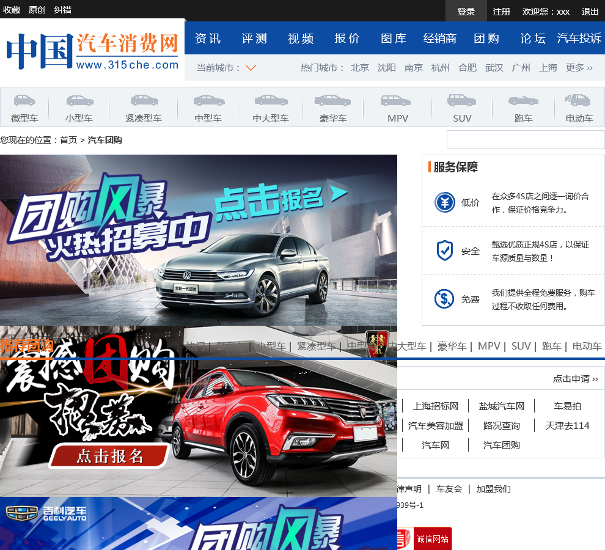Choose 上海 from hot cities

coord(548,68)
